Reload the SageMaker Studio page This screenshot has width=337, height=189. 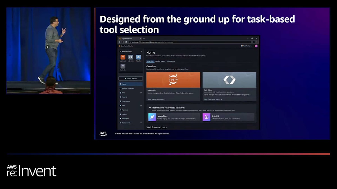(x=126, y=42)
